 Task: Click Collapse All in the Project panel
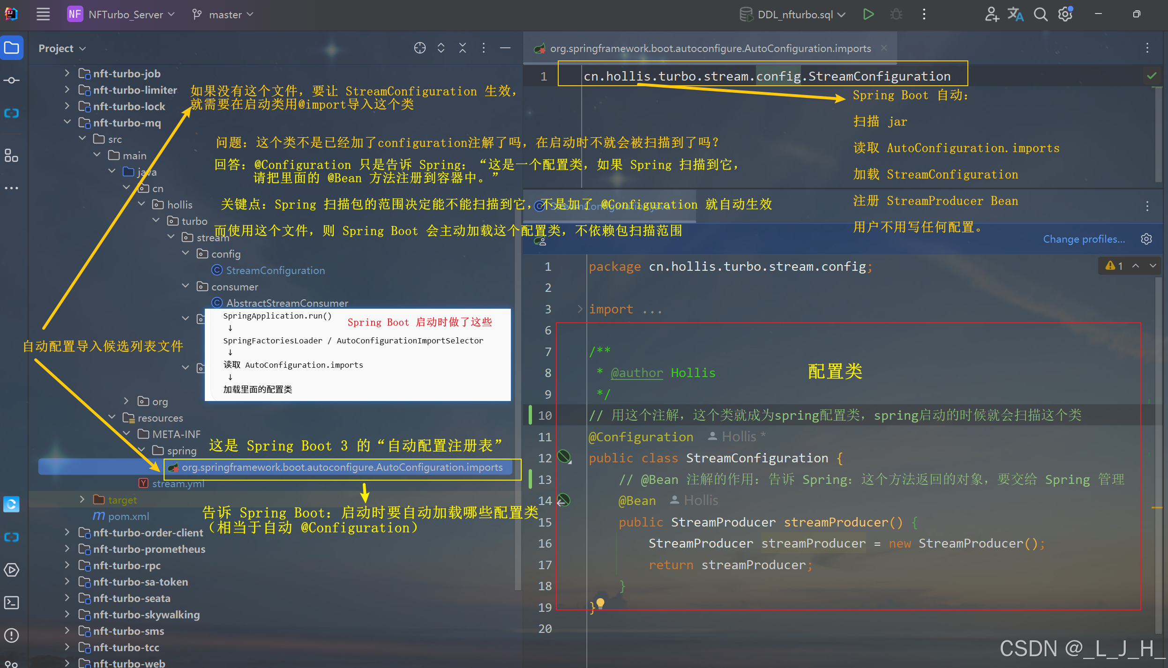463,48
